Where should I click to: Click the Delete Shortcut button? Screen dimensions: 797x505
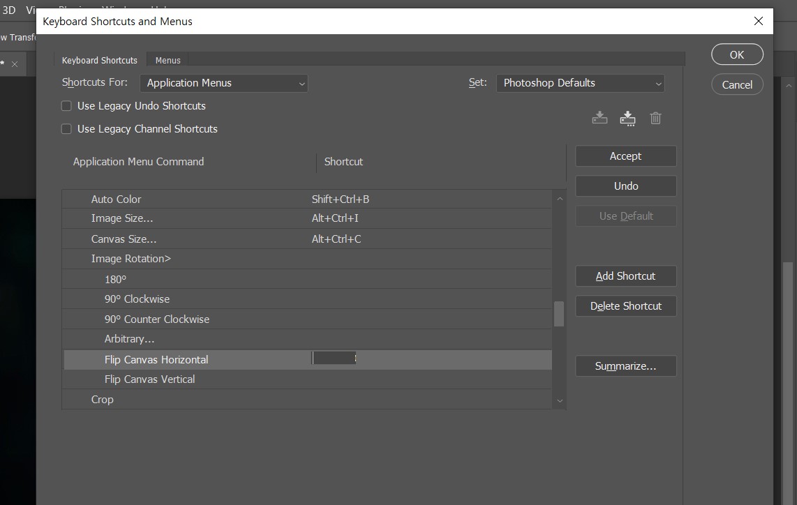coord(626,306)
